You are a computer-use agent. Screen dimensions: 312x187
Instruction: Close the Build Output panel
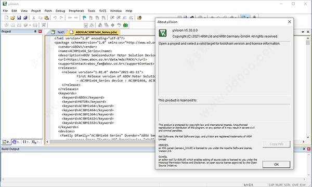(x=308, y=149)
